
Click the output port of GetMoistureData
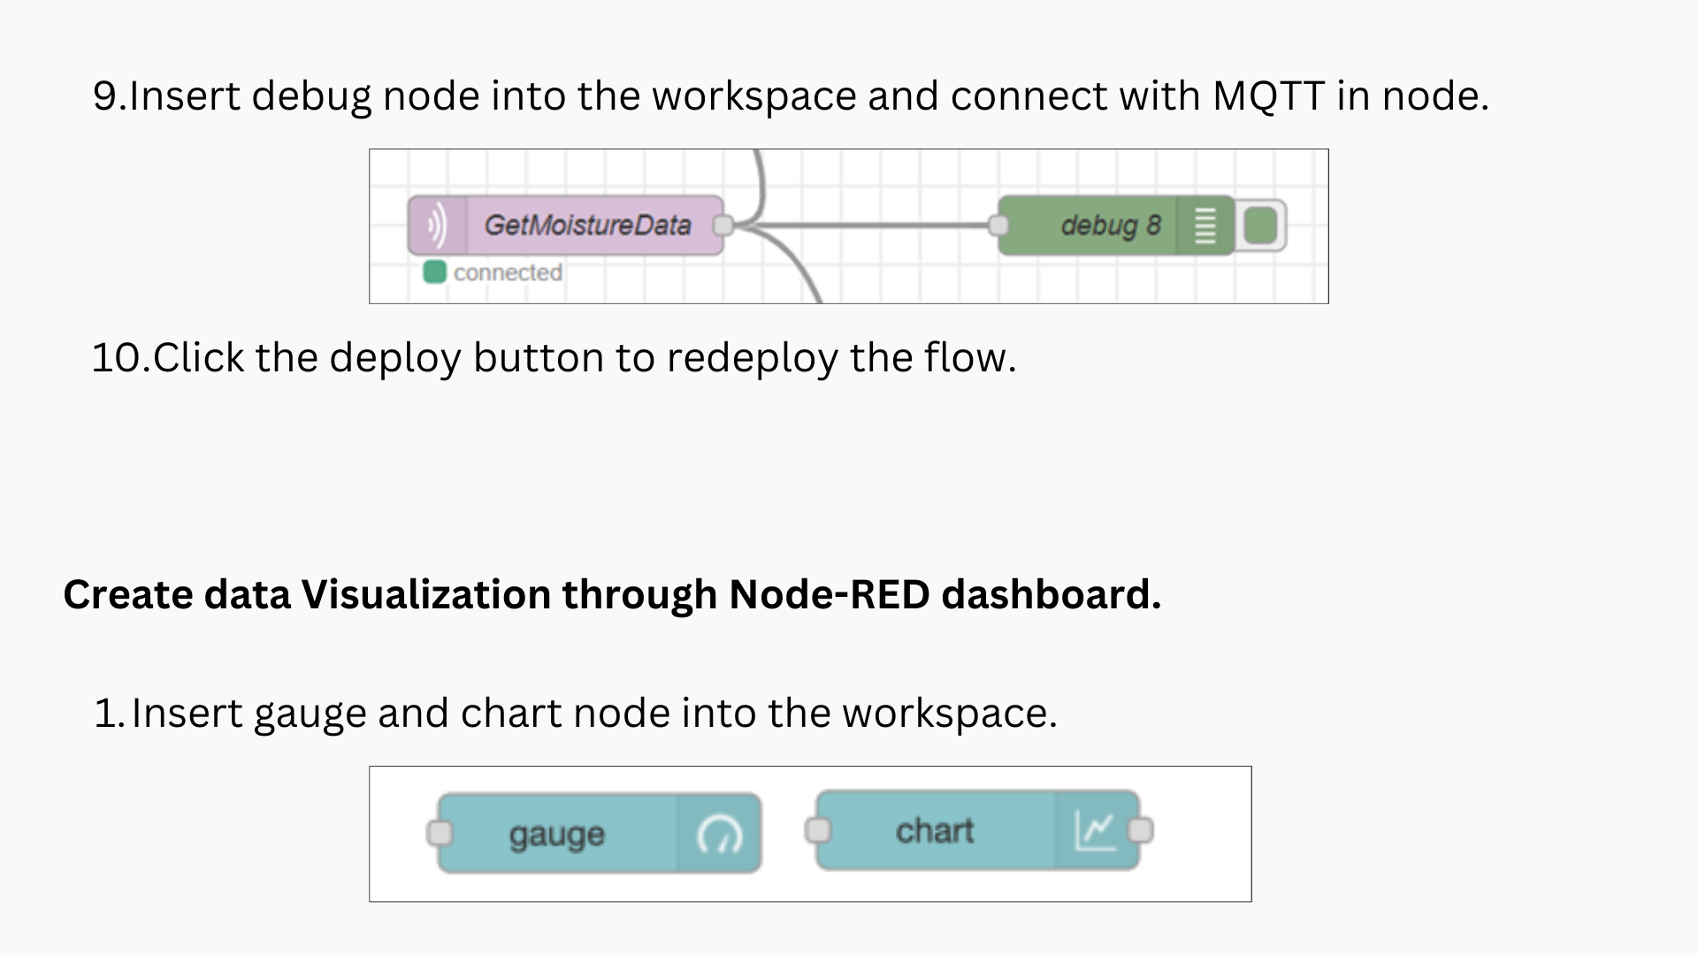pyautogui.click(x=723, y=225)
